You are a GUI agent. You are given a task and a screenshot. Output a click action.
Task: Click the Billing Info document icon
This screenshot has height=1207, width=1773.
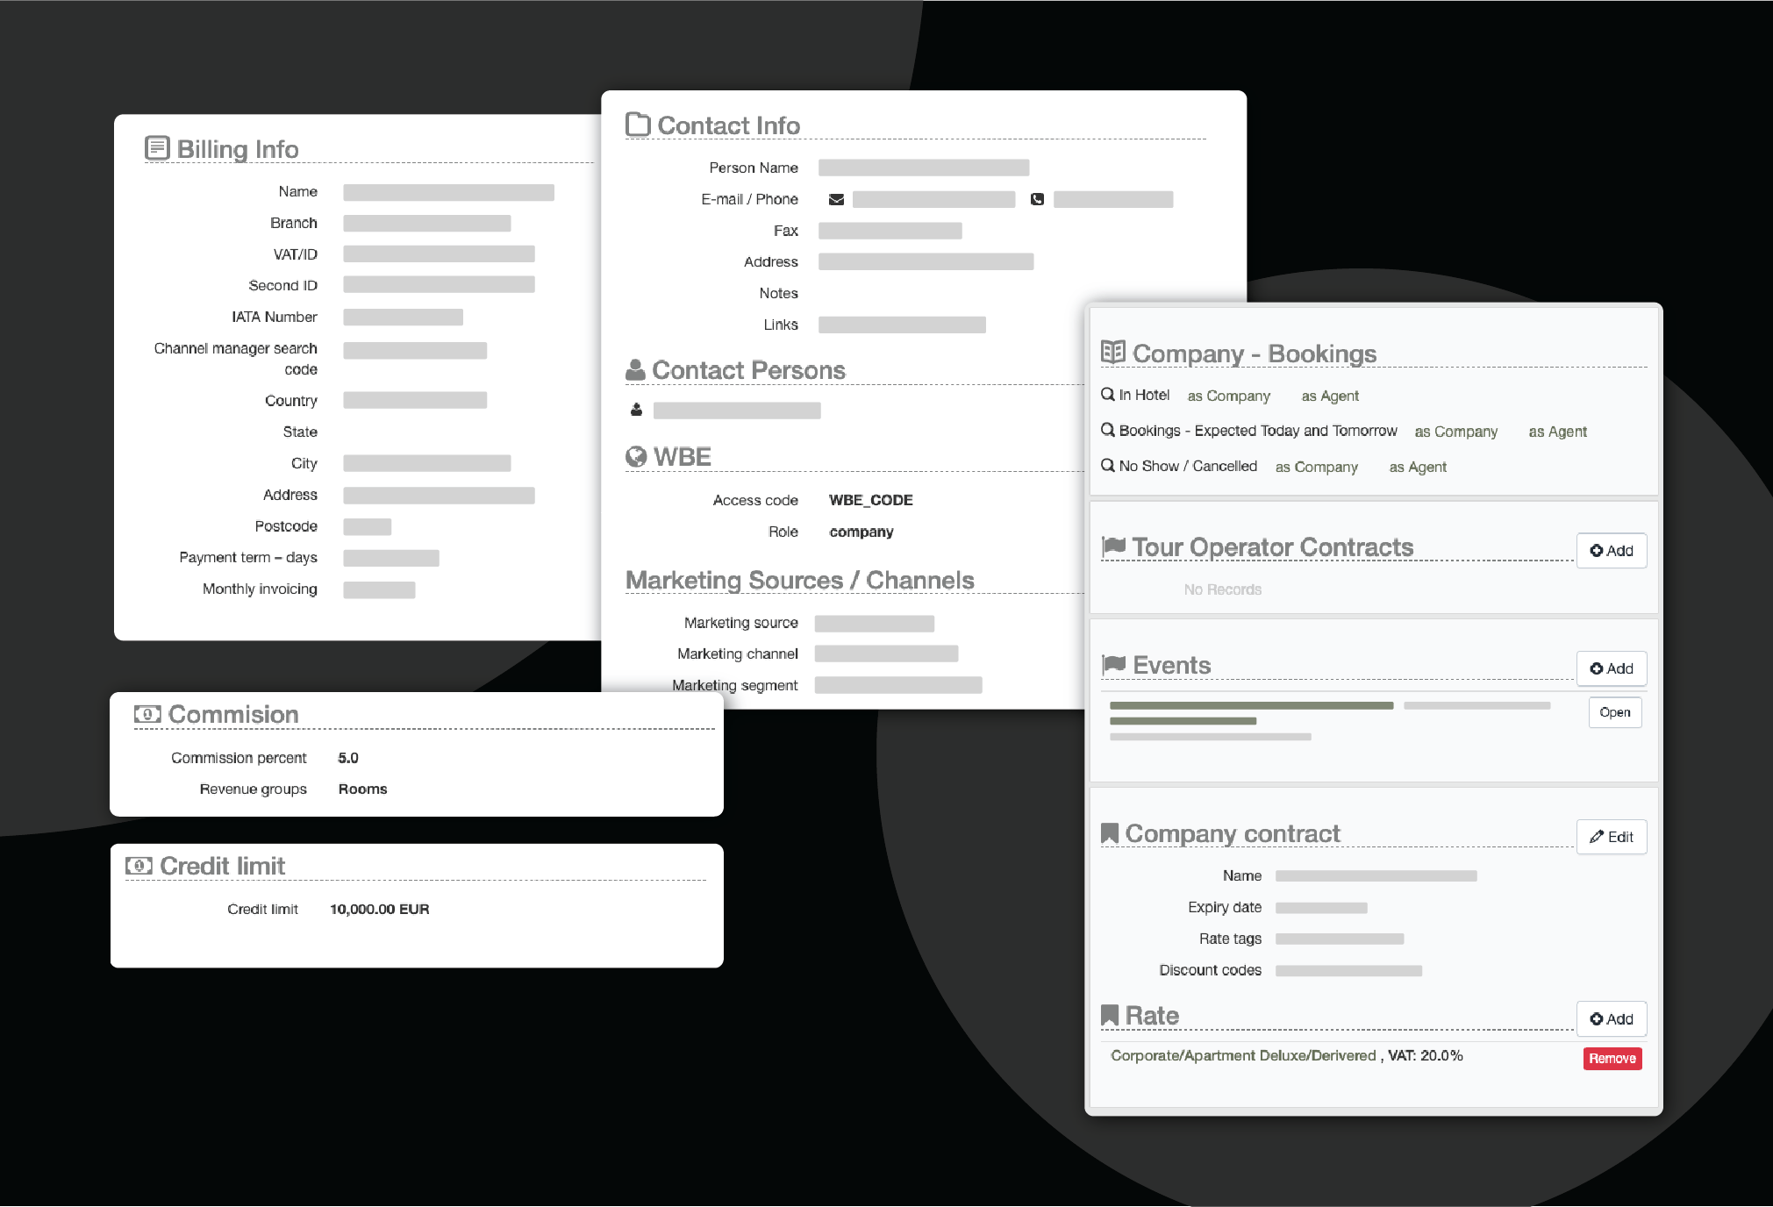157,148
